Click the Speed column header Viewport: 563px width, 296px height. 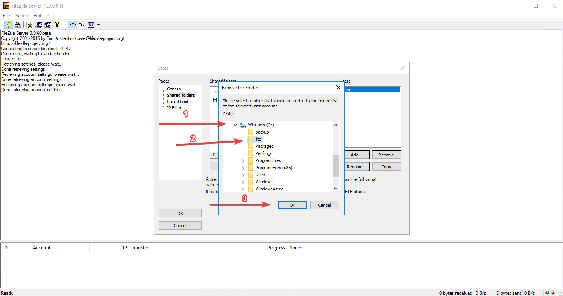tap(303, 248)
